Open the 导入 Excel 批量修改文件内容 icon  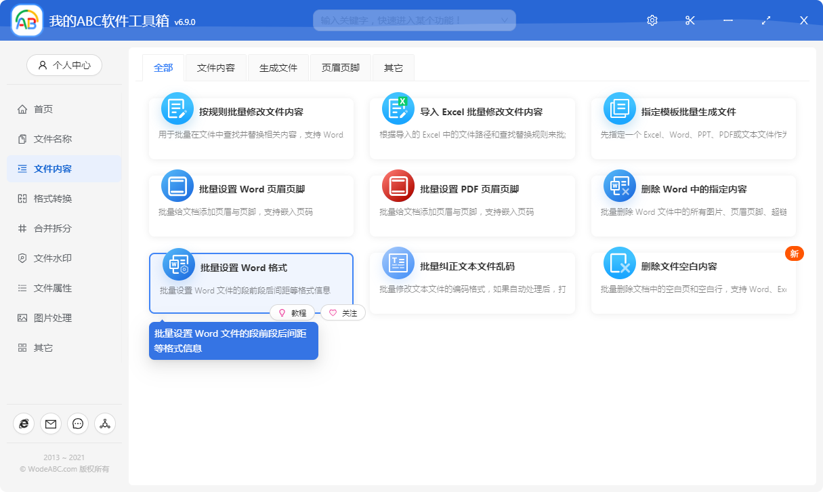tap(398, 108)
